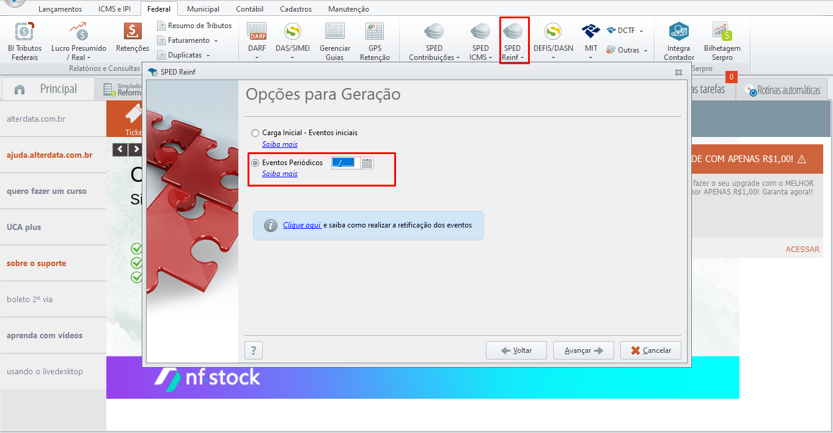833x433 pixels.
Task: Switch to Lançamentos ribbon tab
Action: click(x=60, y=9)
